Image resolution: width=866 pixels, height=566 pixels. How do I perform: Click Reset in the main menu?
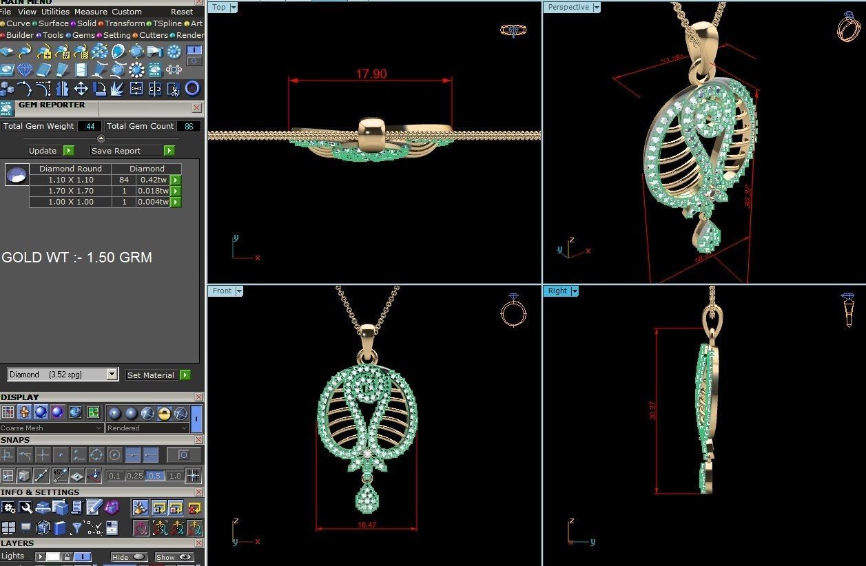[x=182, y=12]
